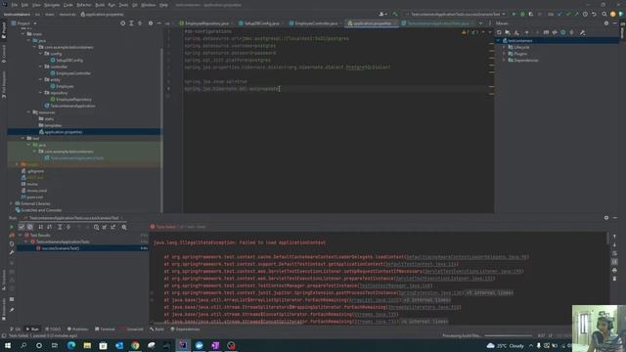
Task: Switch to the EmployeeRepository.java editor tab
Action: 206,23
